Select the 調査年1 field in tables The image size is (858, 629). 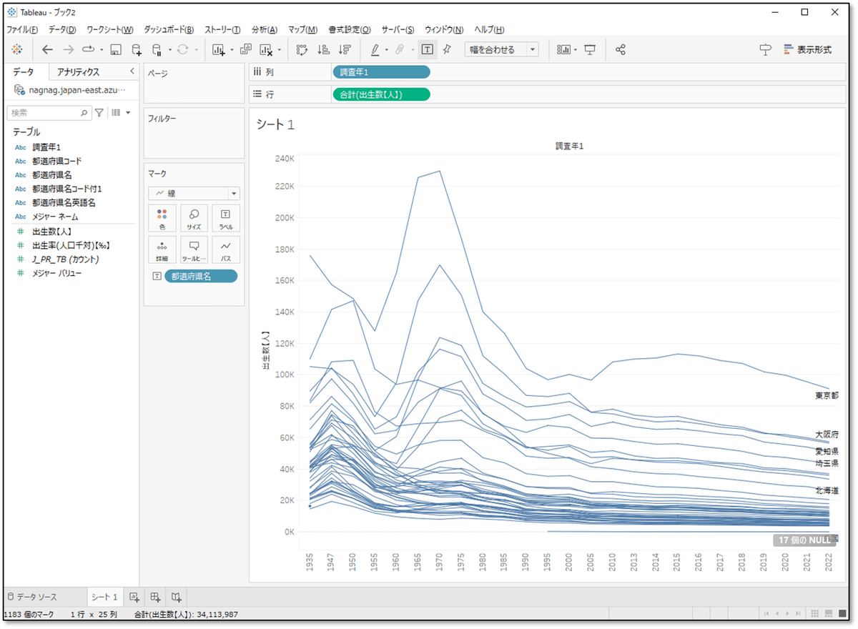pos(46,147)
